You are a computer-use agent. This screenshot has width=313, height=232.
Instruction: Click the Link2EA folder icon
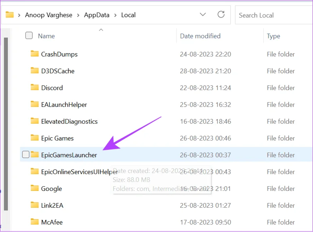[x=35, y=205]
